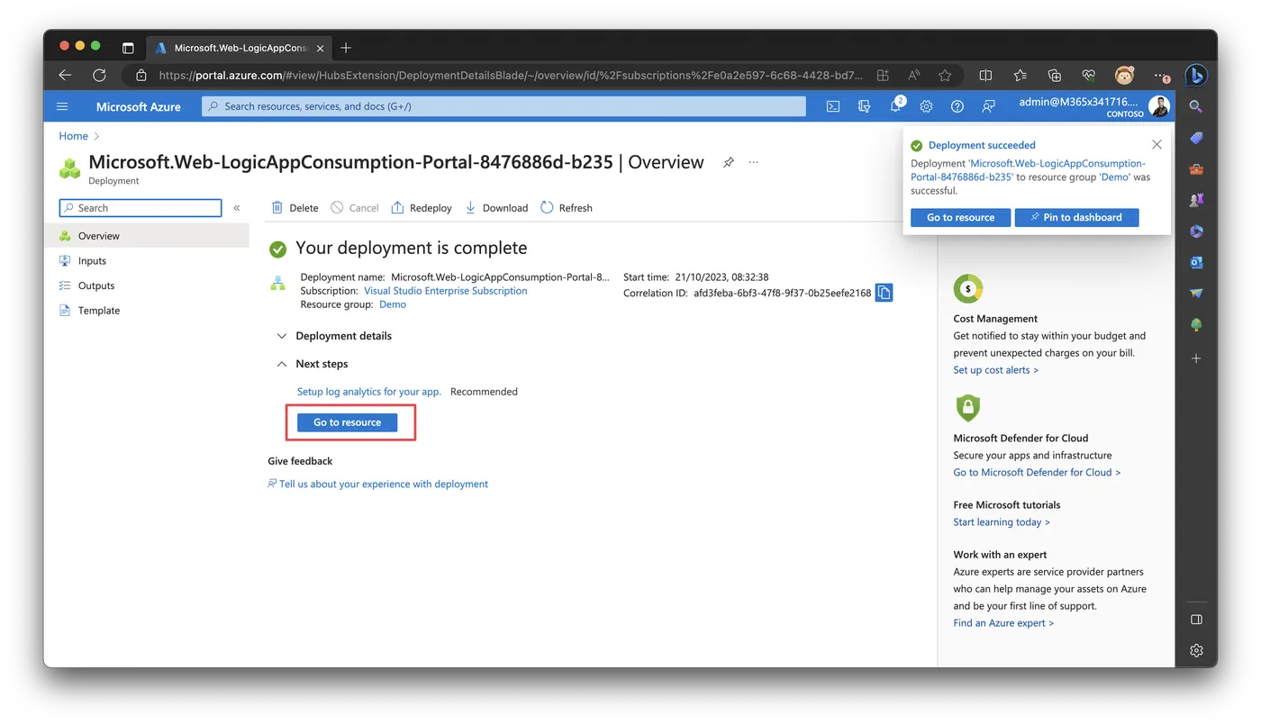Open the notifications bell in Azure header
This screenshot has width=1261, height=725.
pyautogui.click(x=895, y=106)
